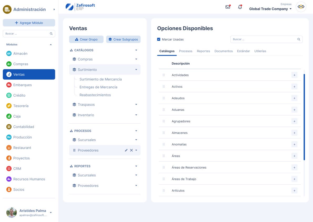Click the Agregar Módulo button
The height and width of the screenshot is (222, 313).
29,23
